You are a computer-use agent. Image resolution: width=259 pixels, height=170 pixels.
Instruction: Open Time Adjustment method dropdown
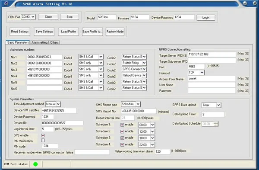58,104
